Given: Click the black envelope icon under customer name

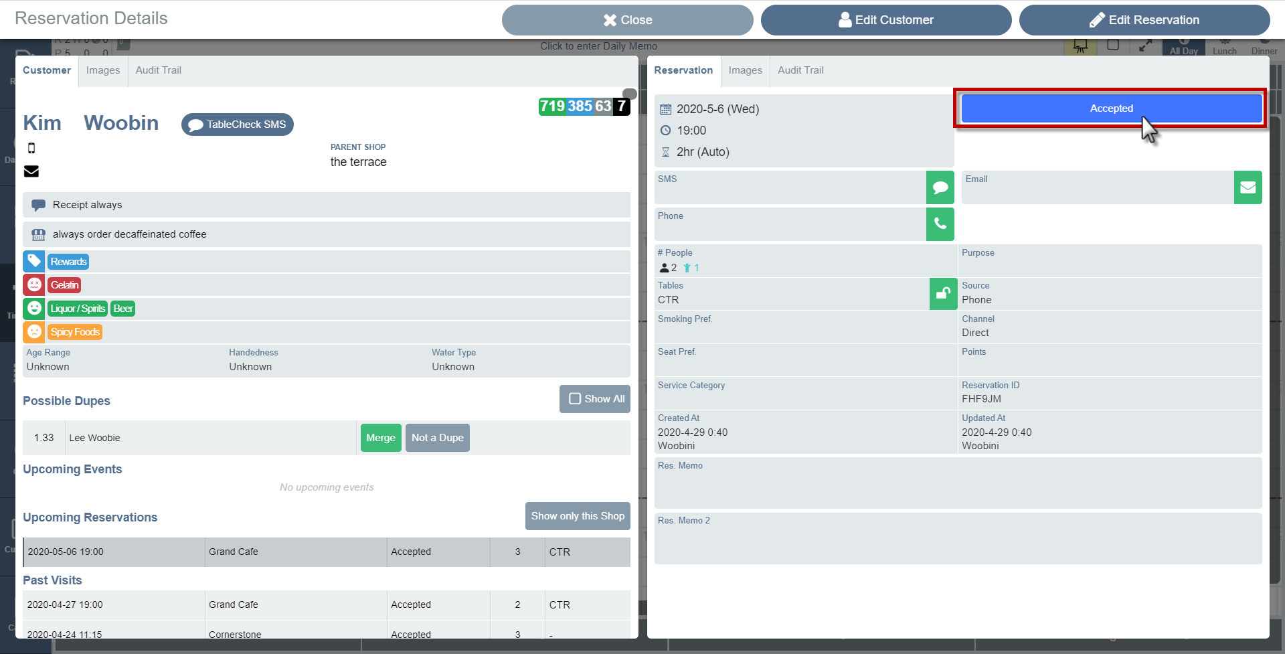Looking at the screenshot, I should coord(31,171).
